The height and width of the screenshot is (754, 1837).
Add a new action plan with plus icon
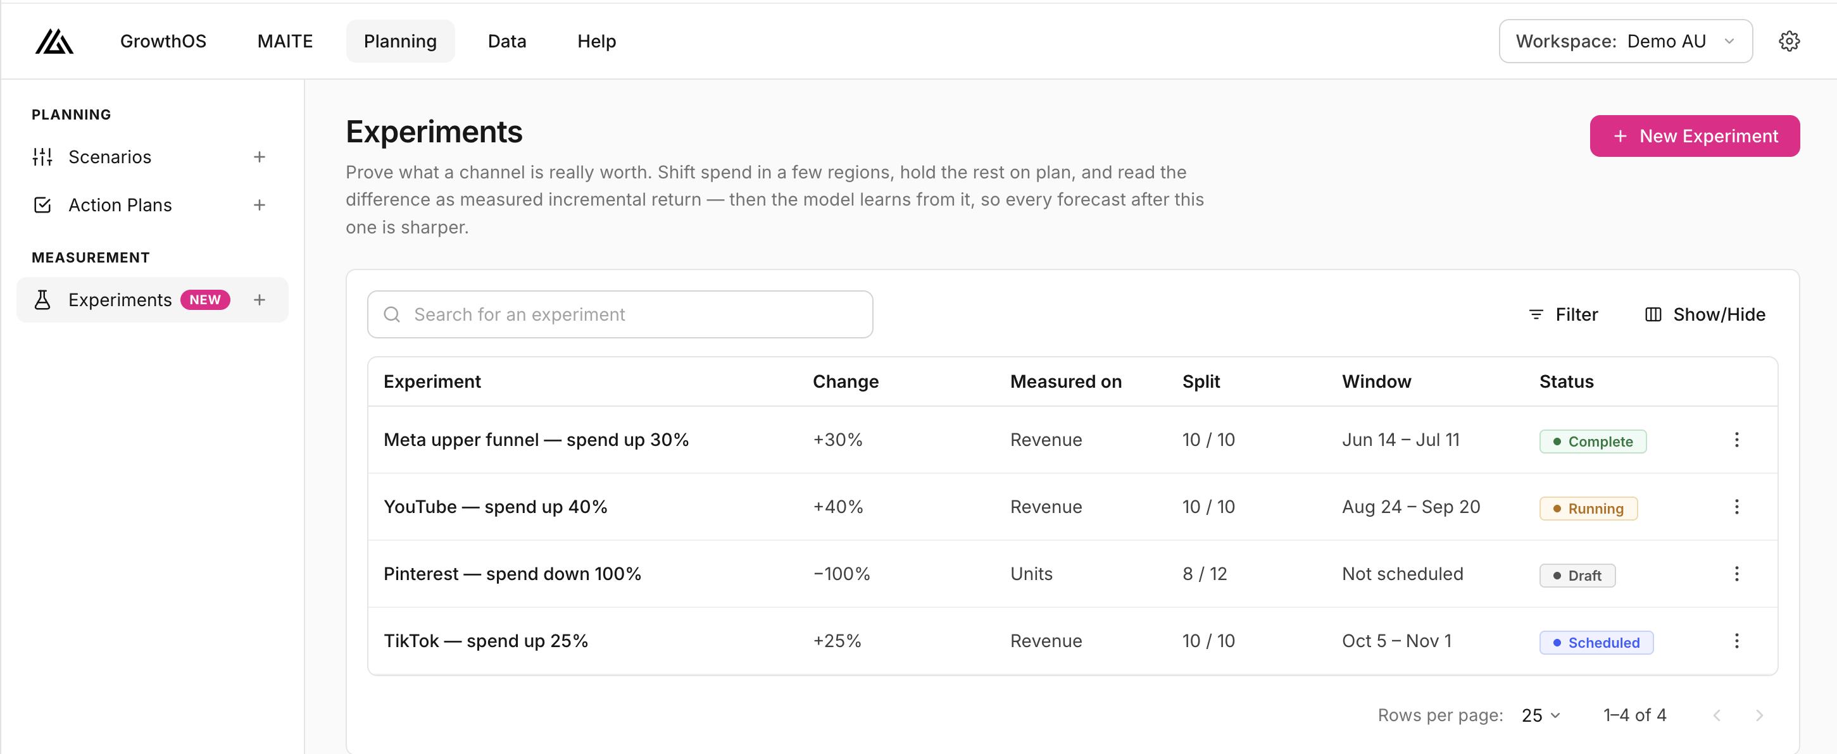260,205
